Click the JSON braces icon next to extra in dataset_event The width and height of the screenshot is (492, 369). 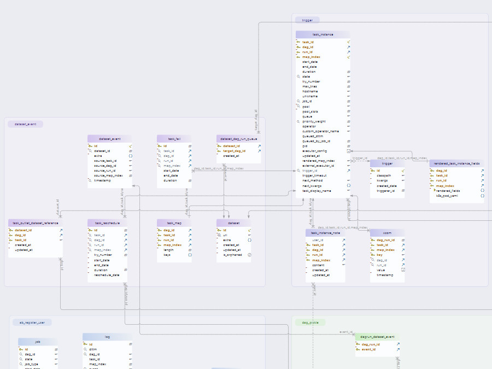coord(130,156)
